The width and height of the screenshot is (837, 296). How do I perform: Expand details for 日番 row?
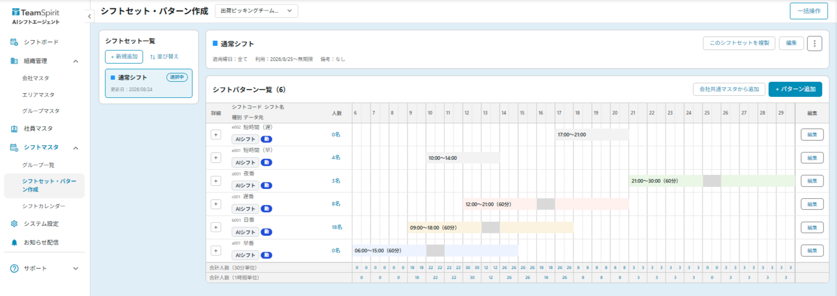point(216,227)
